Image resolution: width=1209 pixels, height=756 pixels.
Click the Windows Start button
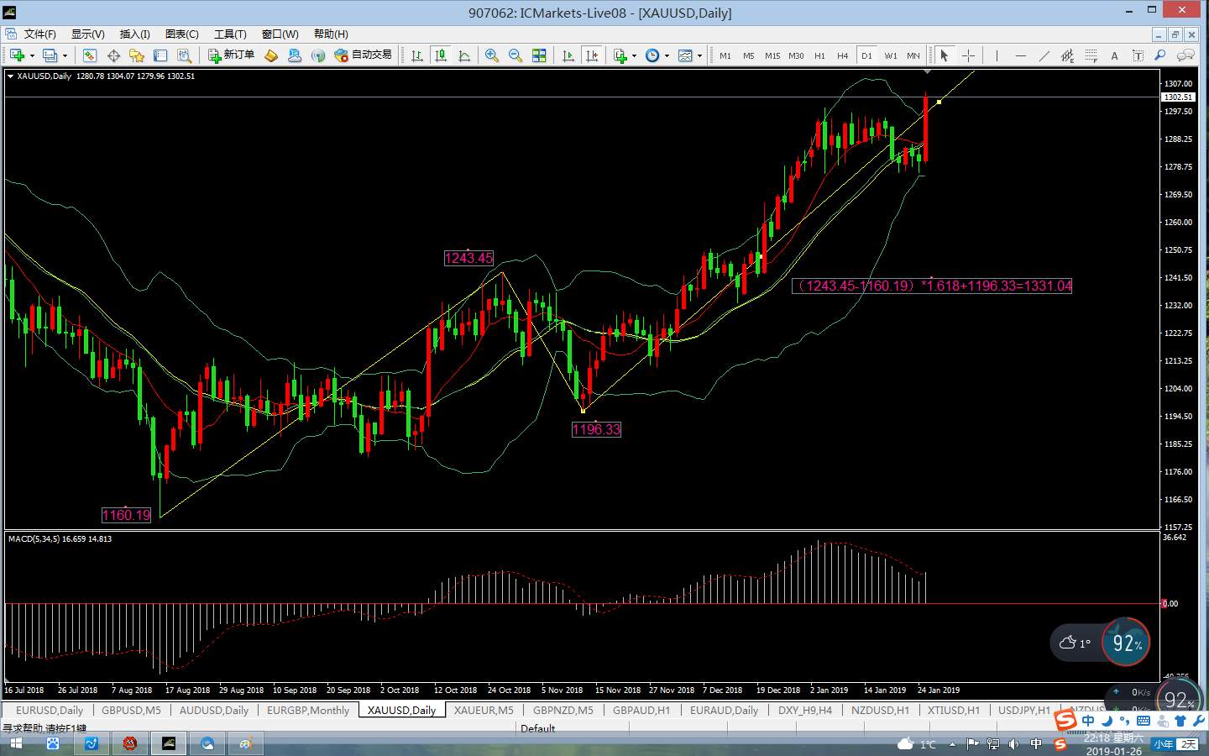click(15, 744)
